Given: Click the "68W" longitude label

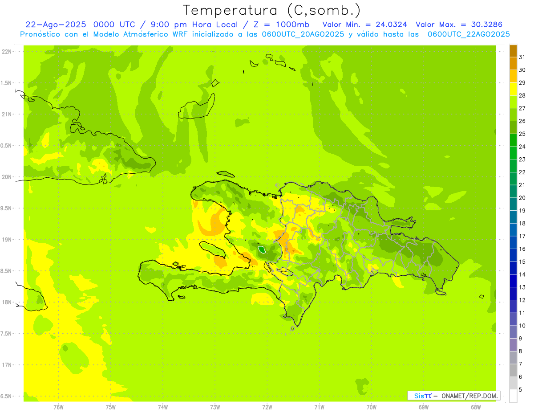Looking at the screenshot, I should tap(475, 407).
